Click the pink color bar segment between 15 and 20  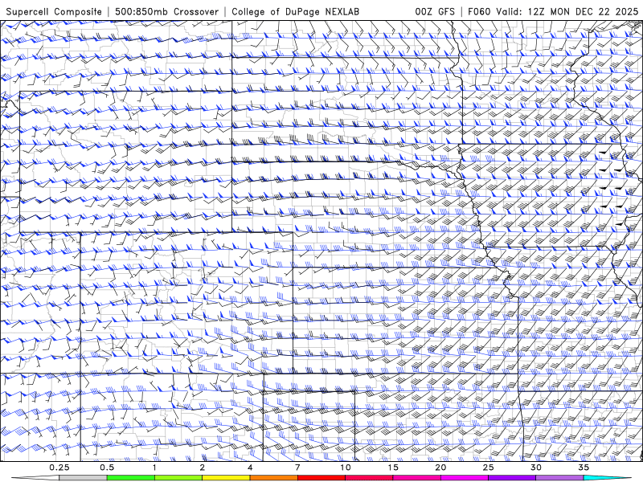(x=416, y=478)
